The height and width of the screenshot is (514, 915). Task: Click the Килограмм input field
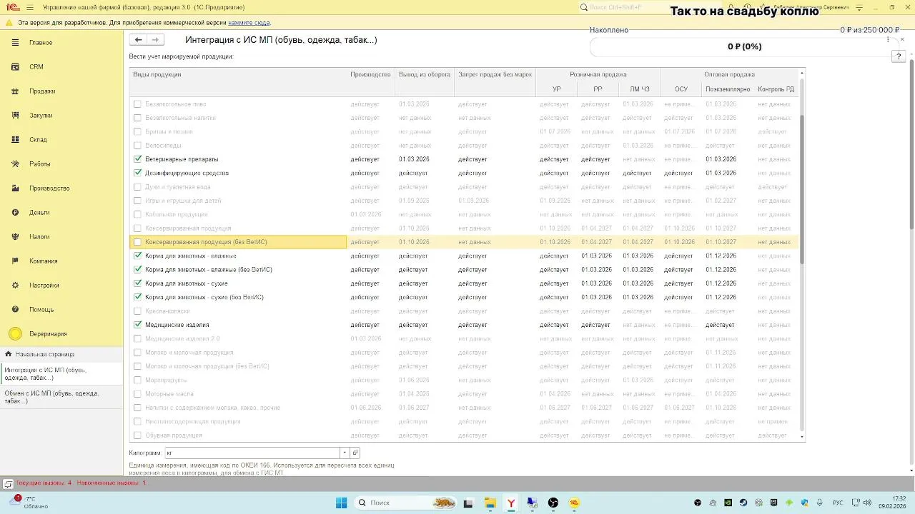pyautogui.click(x=252, y=453)
